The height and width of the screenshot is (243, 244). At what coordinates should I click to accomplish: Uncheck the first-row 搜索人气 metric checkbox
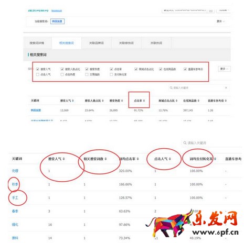38,69
